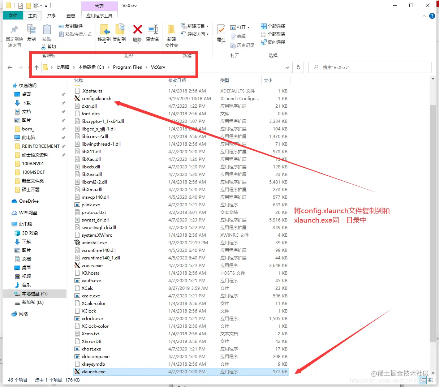Switch to the View (查看) tab
439x387 pixels.
click(x=71, y=16)
